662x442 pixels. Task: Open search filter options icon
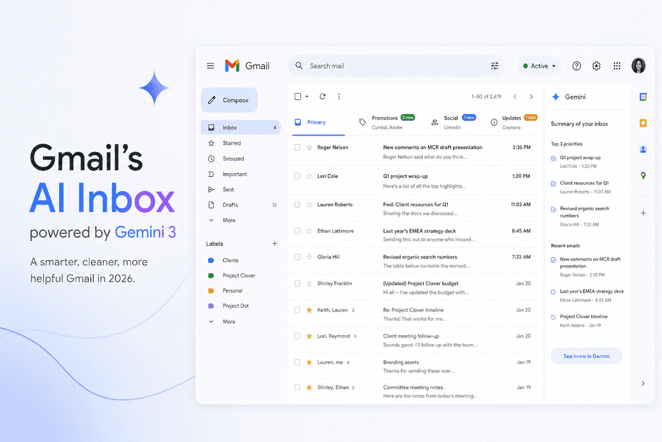point(494,66)
